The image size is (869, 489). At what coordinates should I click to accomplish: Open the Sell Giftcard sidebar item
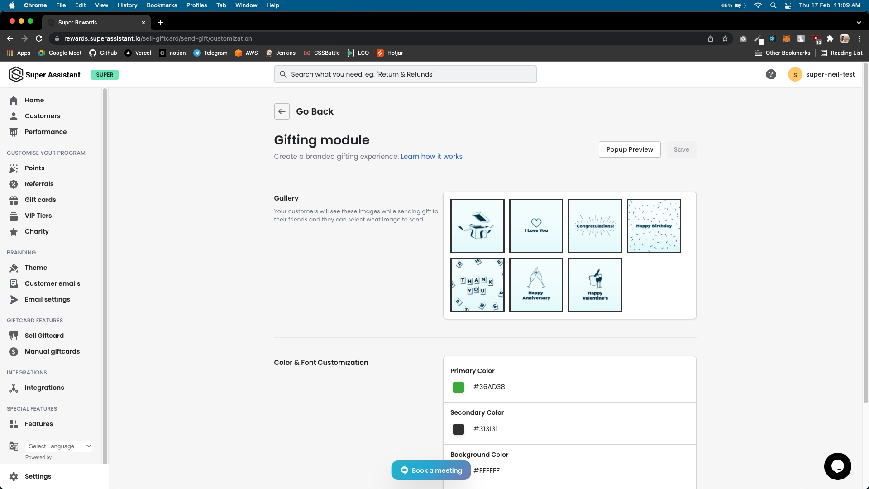[44, 336]
